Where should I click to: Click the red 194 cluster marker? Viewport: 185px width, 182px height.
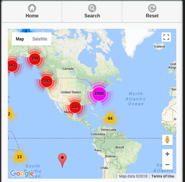pyautogui.click(x=35, y=58)
